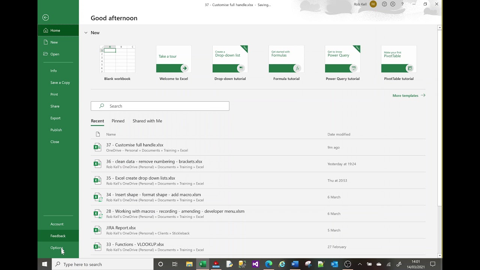480x270 pixels.
Task: Choose the PivotTable tutorial template
Action: [399, 63]
